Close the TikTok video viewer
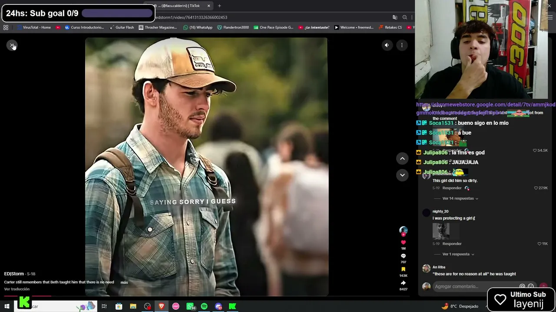Viewport: 556px width, 312px height. click(12, 45)
